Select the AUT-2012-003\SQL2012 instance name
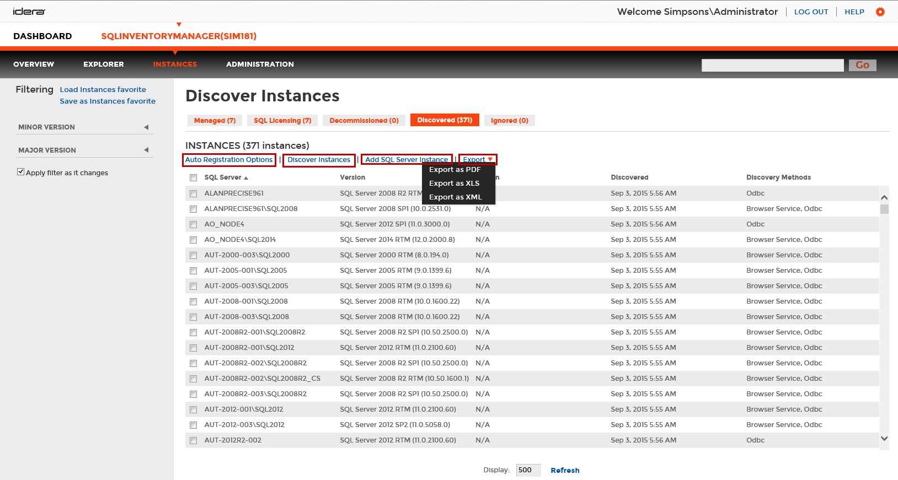Viewport: 898px width, 480px height. [x=244, y=425]
